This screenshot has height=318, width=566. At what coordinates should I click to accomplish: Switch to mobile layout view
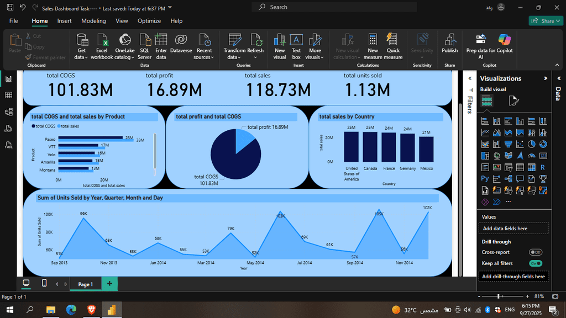pyautogui.click(x=44, y=283)
